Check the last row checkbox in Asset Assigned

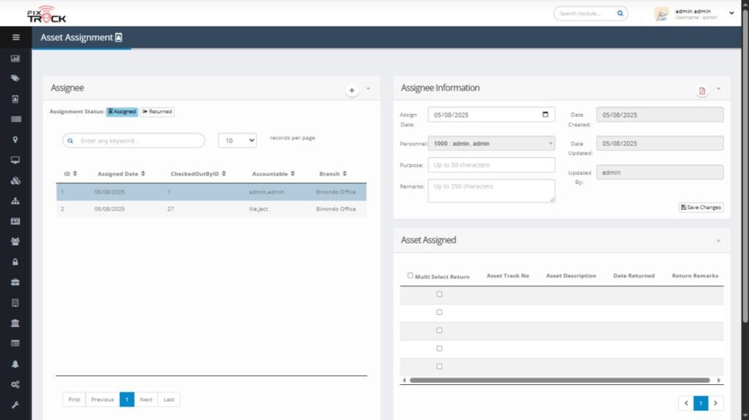(440, 367)
